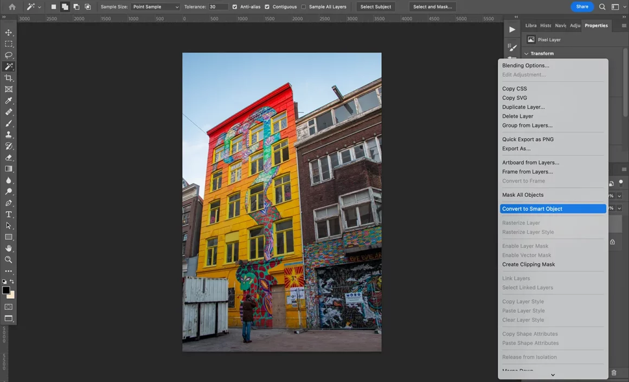Collapse the Transform section
629x382 pixels.
(x=527, y=53)
